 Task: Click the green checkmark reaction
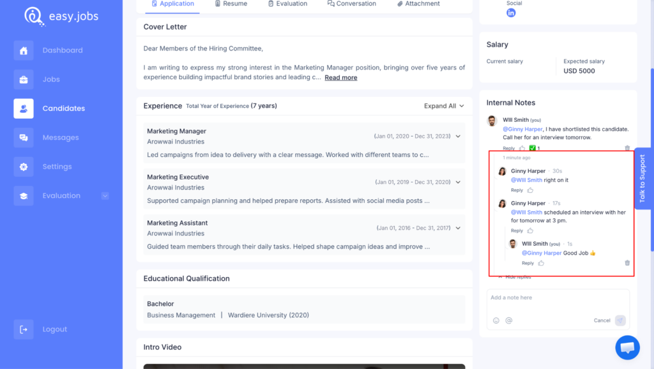[x=532, y=148]
